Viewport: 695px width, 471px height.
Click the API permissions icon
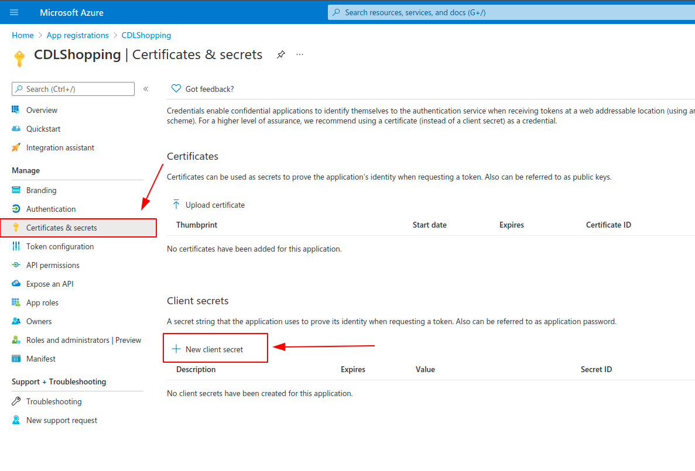pyautogui.click(x=16, y=265)
